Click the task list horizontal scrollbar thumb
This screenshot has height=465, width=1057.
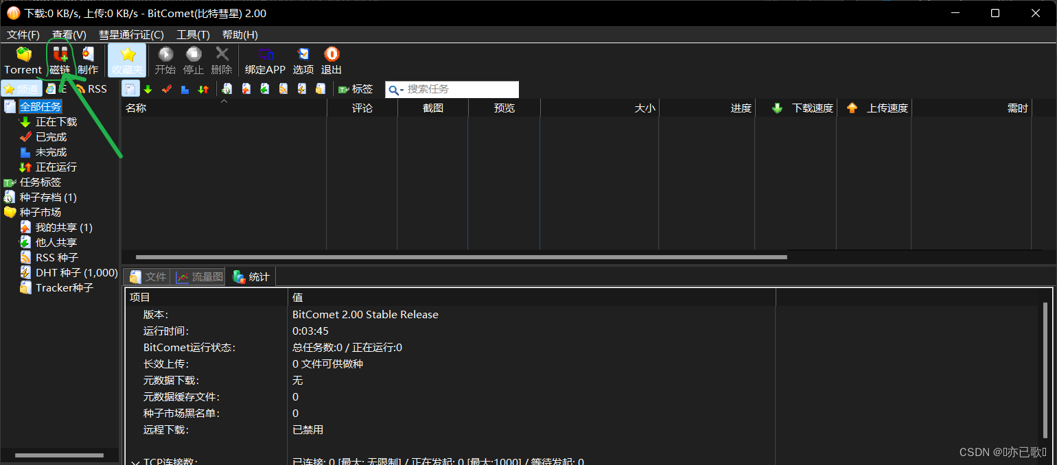click(x=461, y=257)
